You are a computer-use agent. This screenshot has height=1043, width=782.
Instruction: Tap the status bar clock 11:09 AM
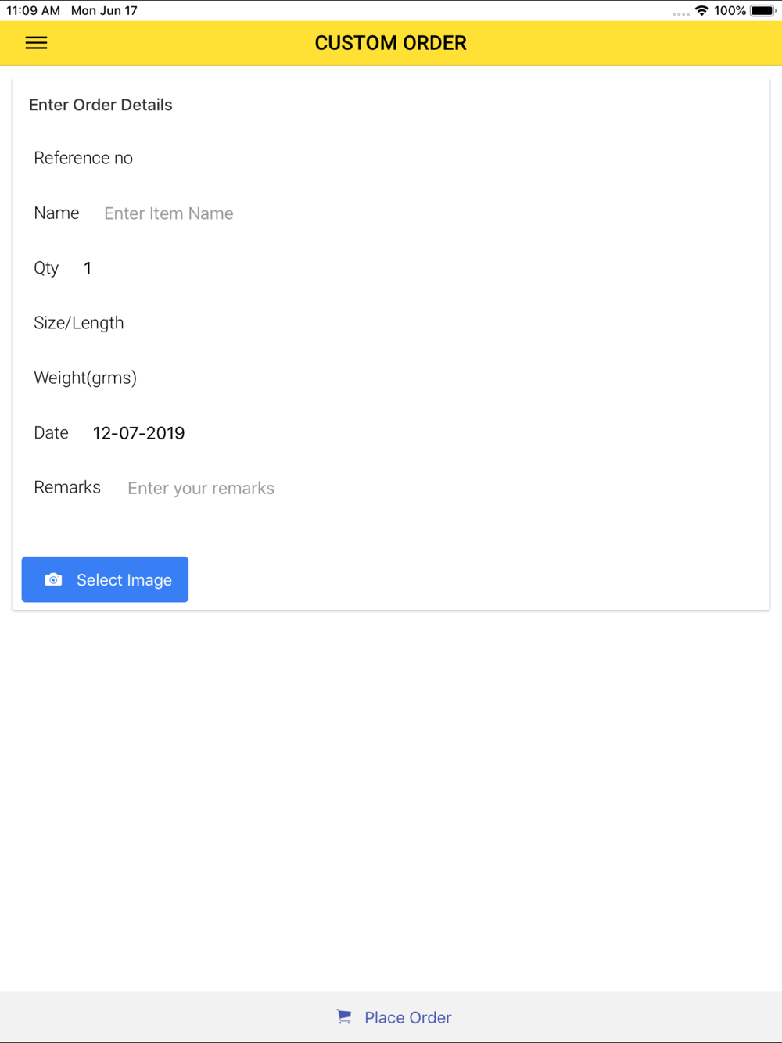[33, 11]
